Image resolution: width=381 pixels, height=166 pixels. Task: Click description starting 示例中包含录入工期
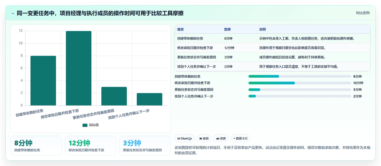307,39
